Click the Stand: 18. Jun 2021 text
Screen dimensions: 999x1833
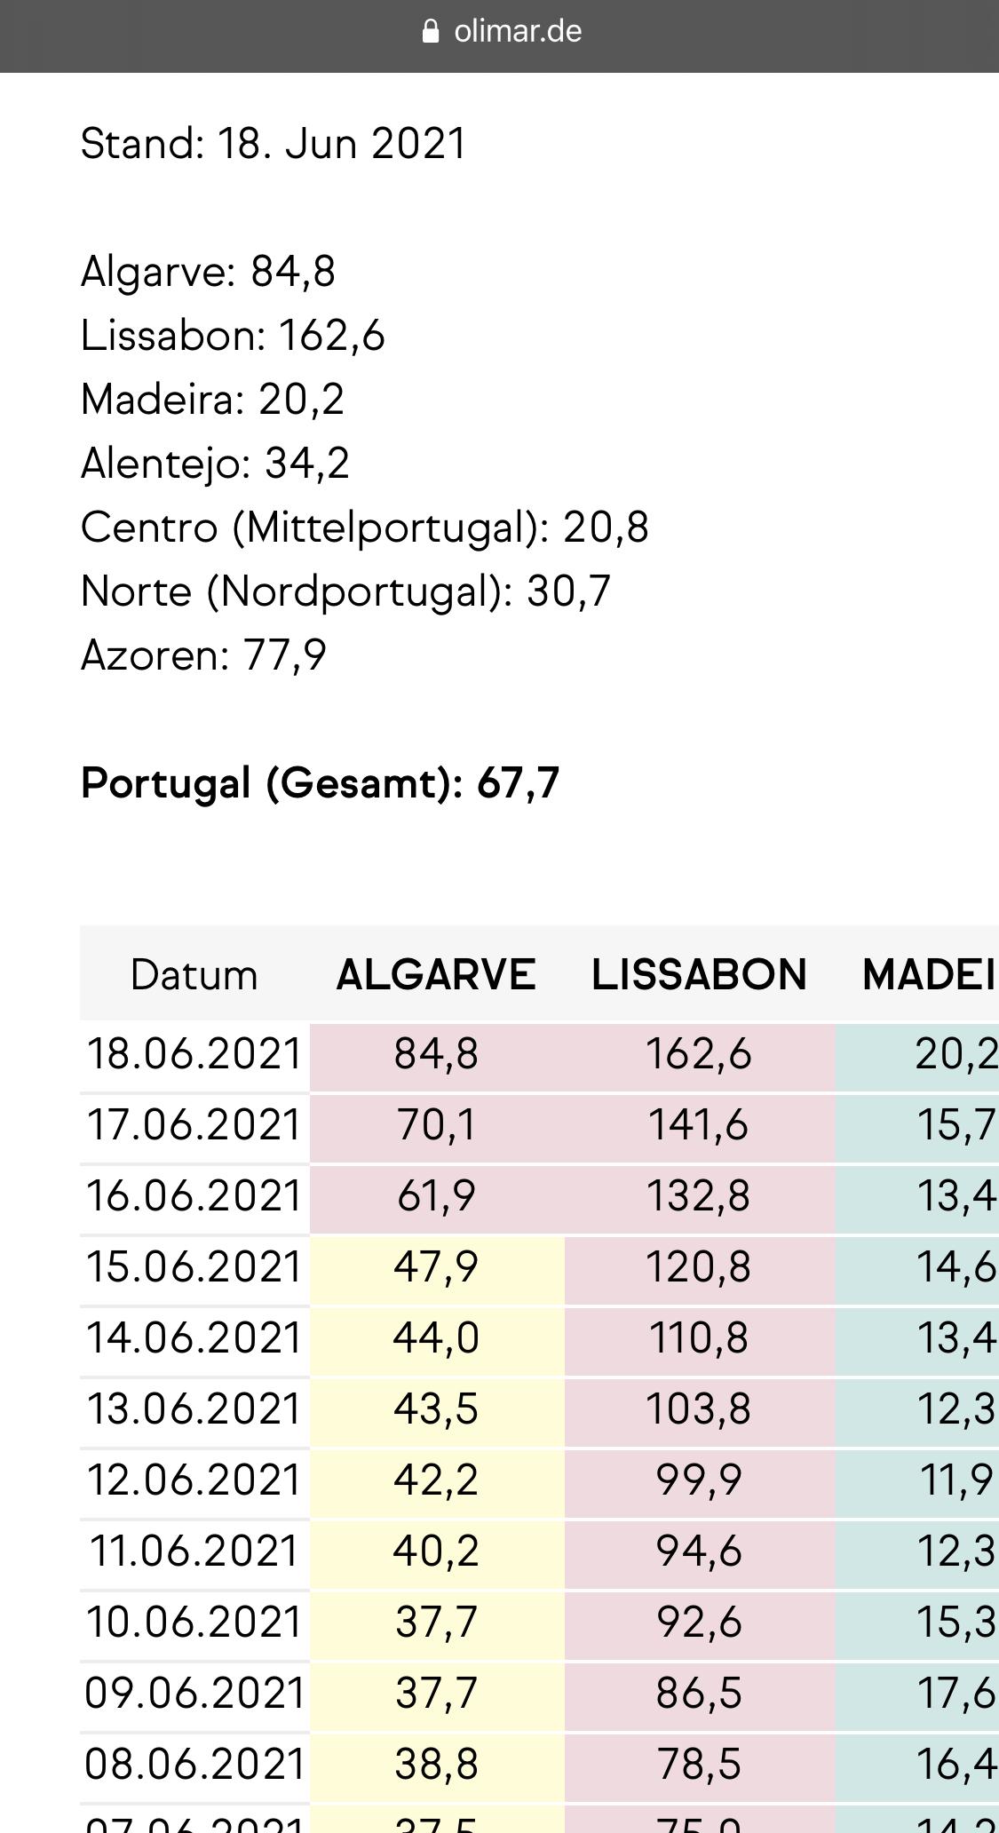click(274, 144)
